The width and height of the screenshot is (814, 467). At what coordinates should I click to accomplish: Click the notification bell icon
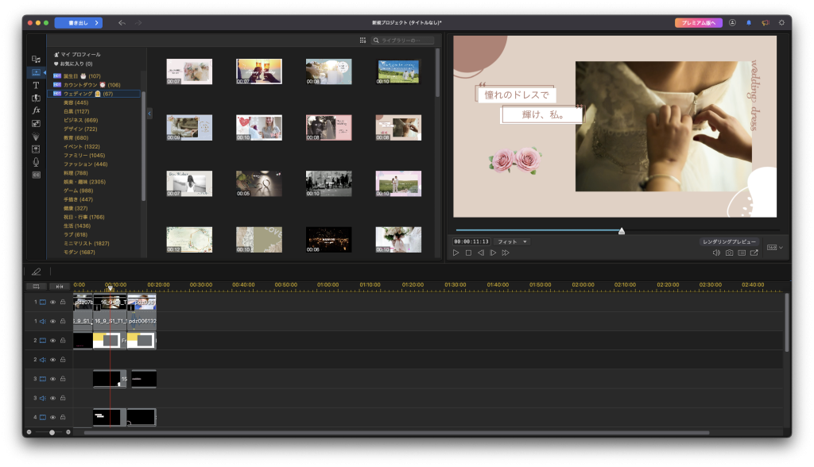coord(748,23)
